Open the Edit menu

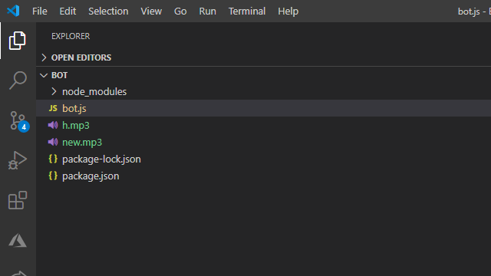68,11
